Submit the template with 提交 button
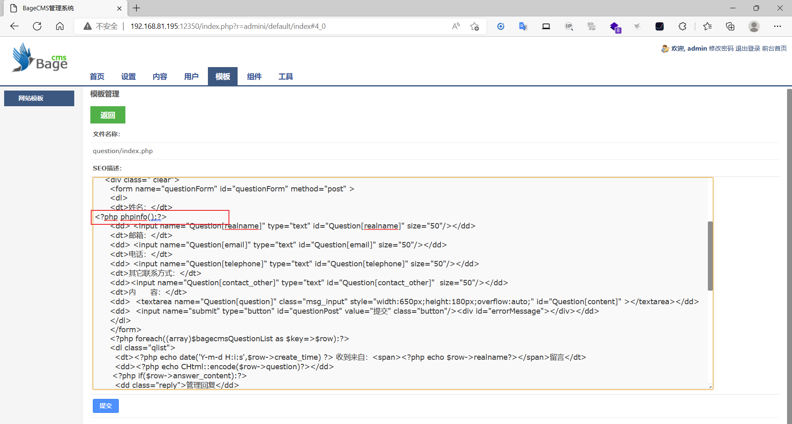Viewport: 792px width, 424px height. pos(106,406)
